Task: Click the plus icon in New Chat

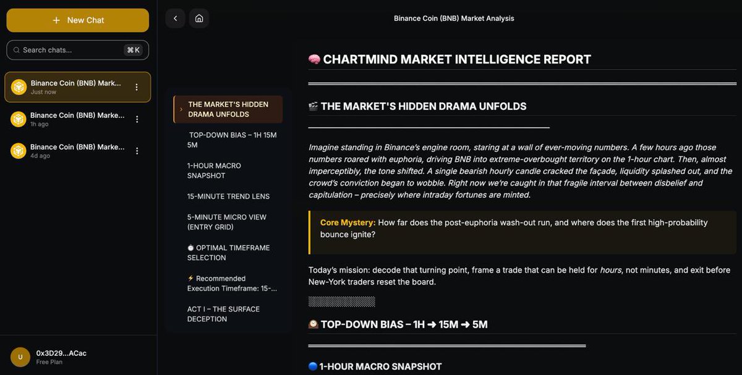Action: (x=56, y=20)
